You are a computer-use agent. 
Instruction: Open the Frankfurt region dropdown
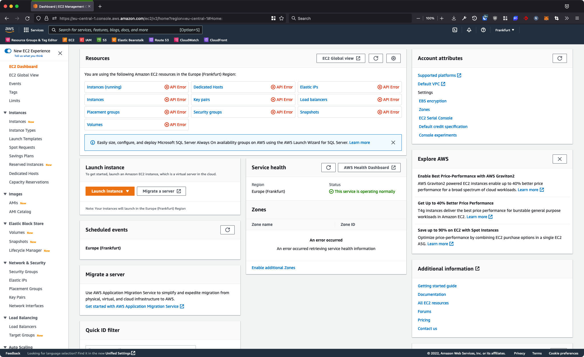[505, 30]
